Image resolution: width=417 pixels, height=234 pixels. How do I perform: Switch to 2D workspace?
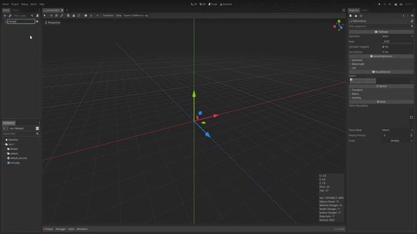pos(194,5)
